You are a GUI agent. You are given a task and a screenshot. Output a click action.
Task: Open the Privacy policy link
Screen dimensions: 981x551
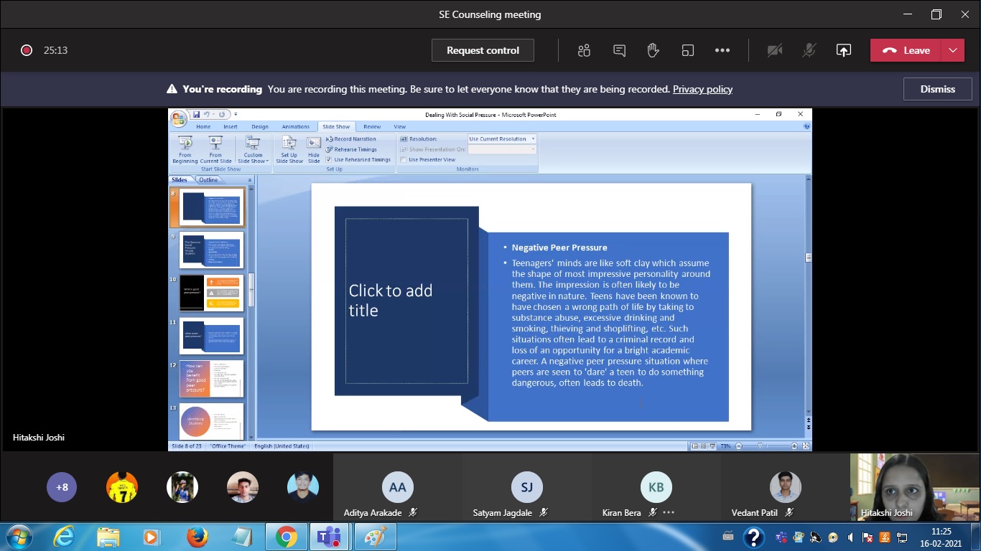tap(702, 89)
